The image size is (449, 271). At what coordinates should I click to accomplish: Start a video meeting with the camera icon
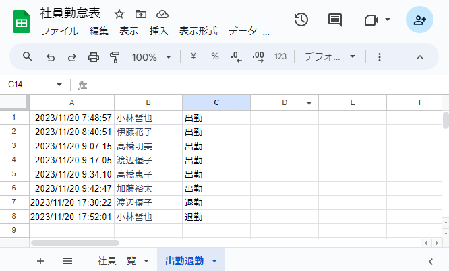[x=371, y=20]
